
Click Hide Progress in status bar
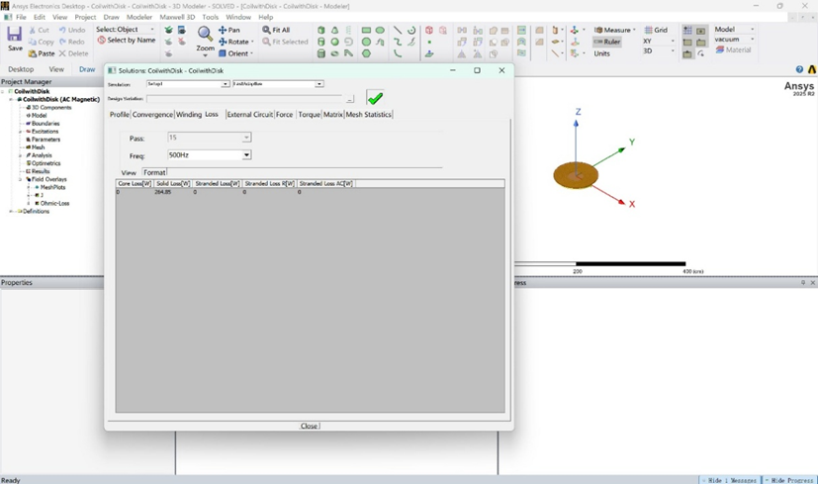click(x=789, y=480)
